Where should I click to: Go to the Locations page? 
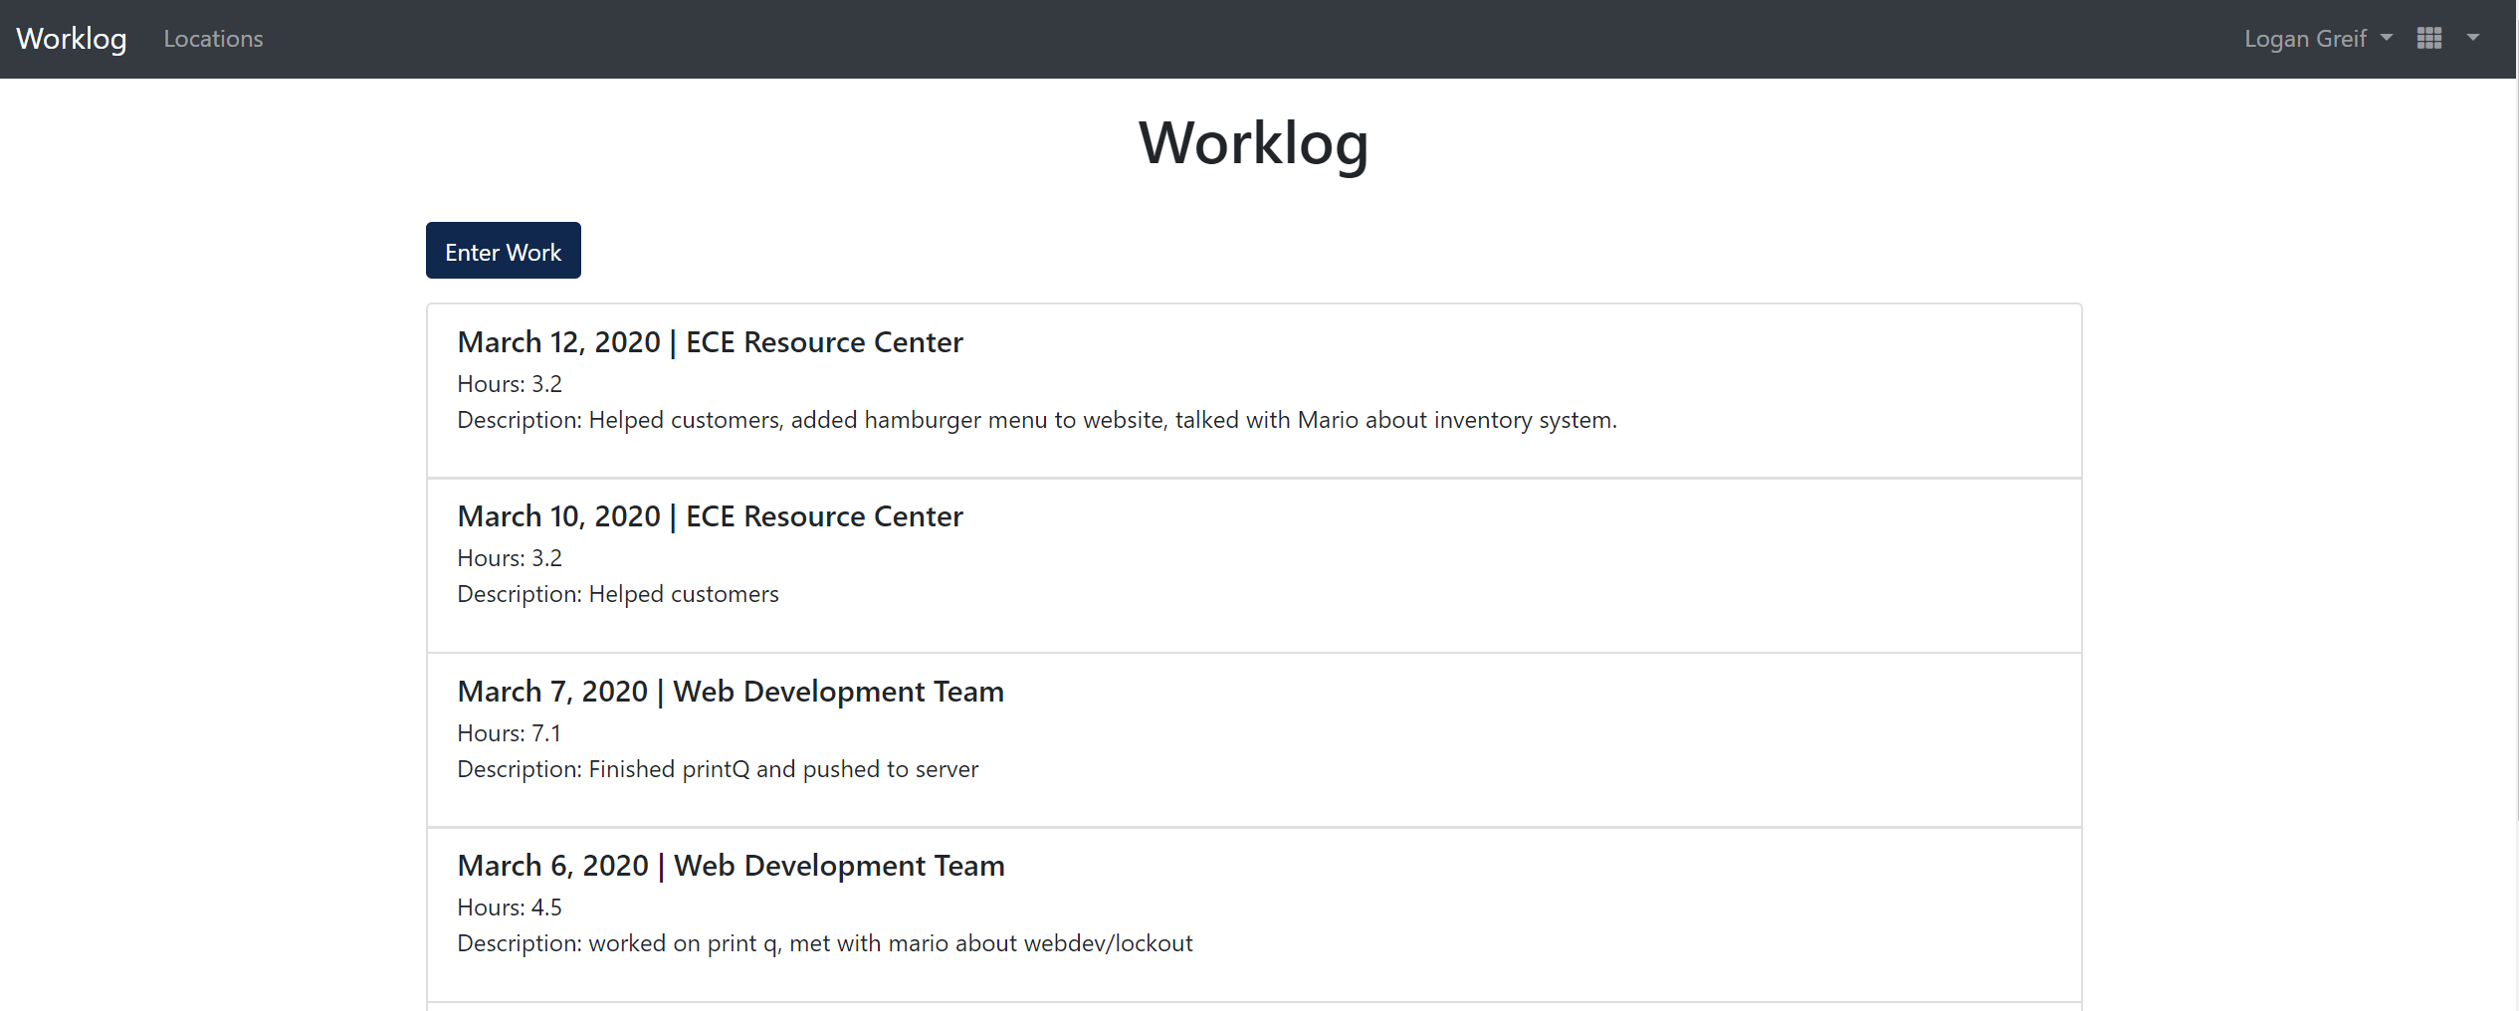tap(213, 39)
